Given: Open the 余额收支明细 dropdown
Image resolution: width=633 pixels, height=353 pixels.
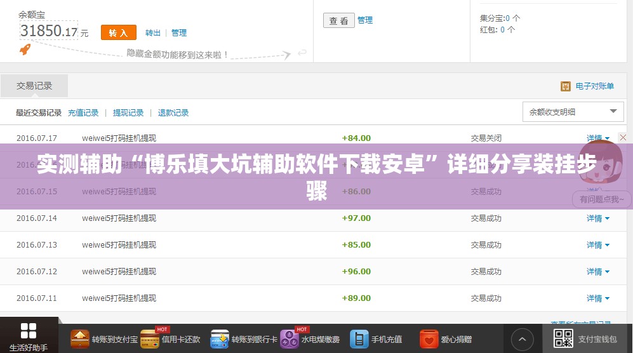Looking at the screenshot, I should tap(573, 112).
